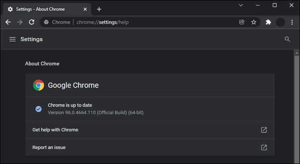Click the 'Chrome is up to date' text
The width and height of the screenshot is (300, 164).
point(70,105)
